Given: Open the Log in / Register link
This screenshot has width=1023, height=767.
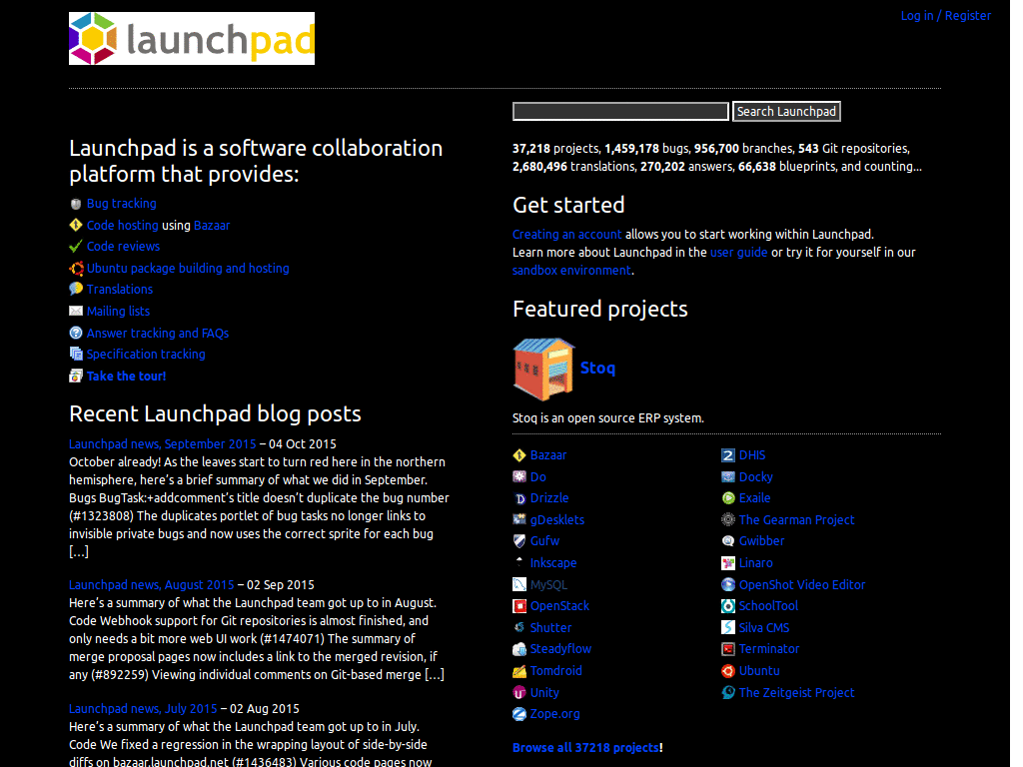Looking at the screenshot, I should tap(945, 16).
